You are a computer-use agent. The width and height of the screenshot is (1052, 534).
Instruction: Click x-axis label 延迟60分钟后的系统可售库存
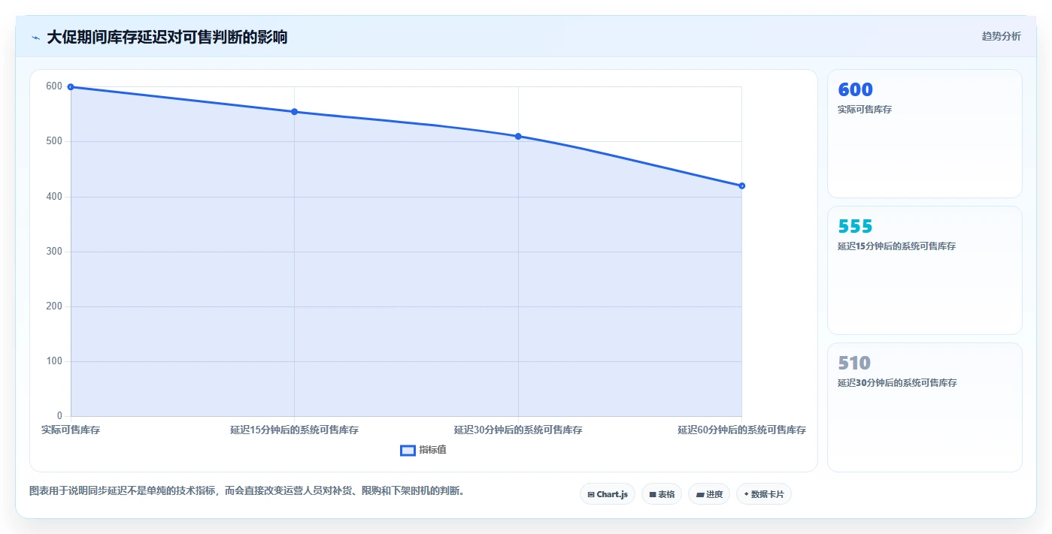741,430
